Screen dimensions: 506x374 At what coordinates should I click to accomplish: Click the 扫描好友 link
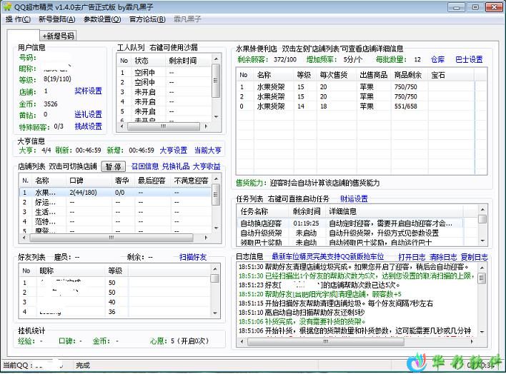[193, 257]
